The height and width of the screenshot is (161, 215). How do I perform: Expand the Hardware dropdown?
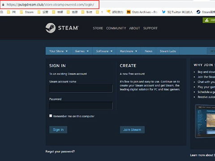pyautogui.click(x=129, y=51)
